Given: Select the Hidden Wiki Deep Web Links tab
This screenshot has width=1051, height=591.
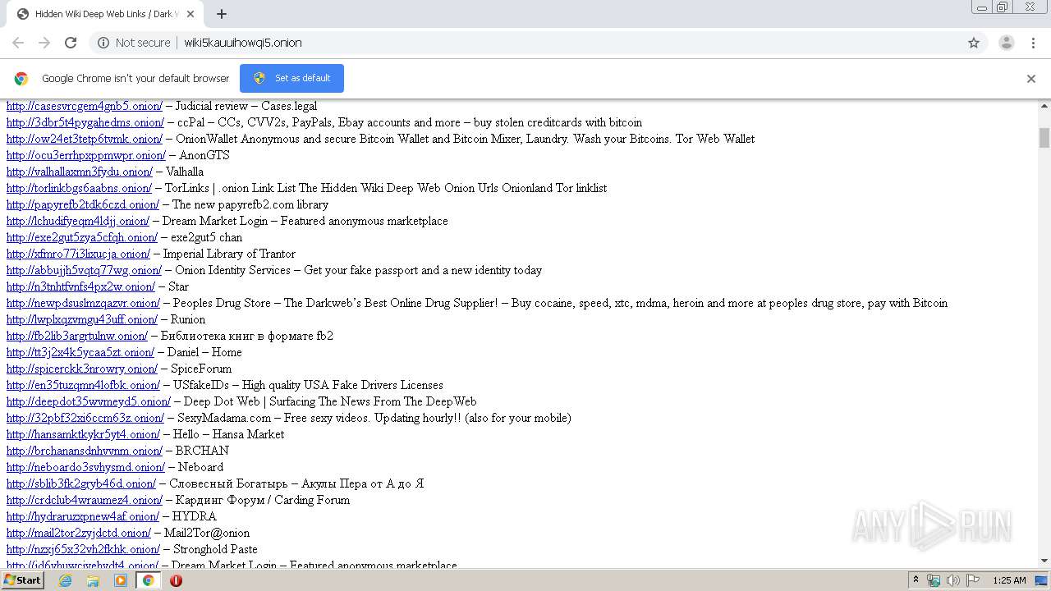Looking at the screenshot, I should click(x=107, y=14).
